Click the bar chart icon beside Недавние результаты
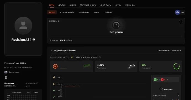The image size is (191, 100). point(52,50)
